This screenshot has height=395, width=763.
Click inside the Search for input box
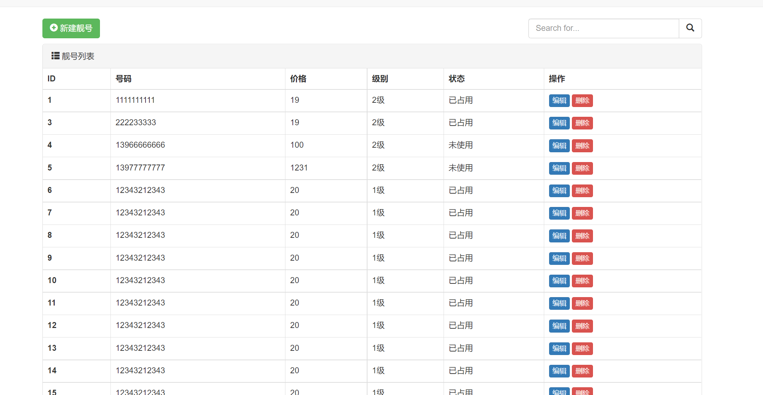tap(603, 28)
